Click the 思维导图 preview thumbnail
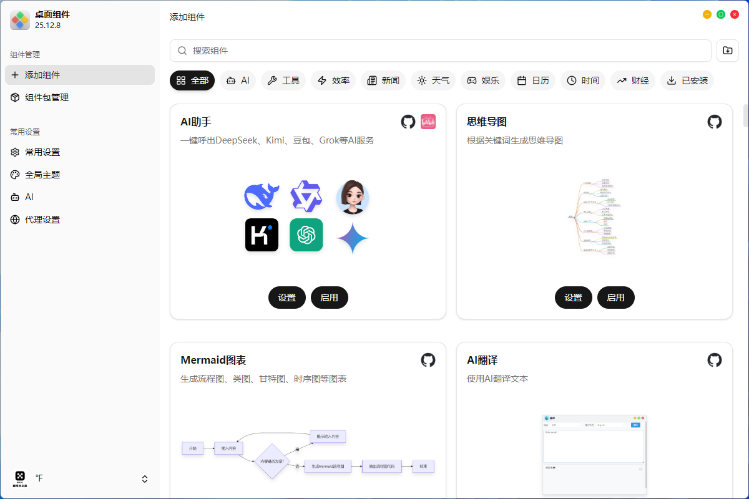This screenshot has width=749, height=499. click(x=594, y=216)
